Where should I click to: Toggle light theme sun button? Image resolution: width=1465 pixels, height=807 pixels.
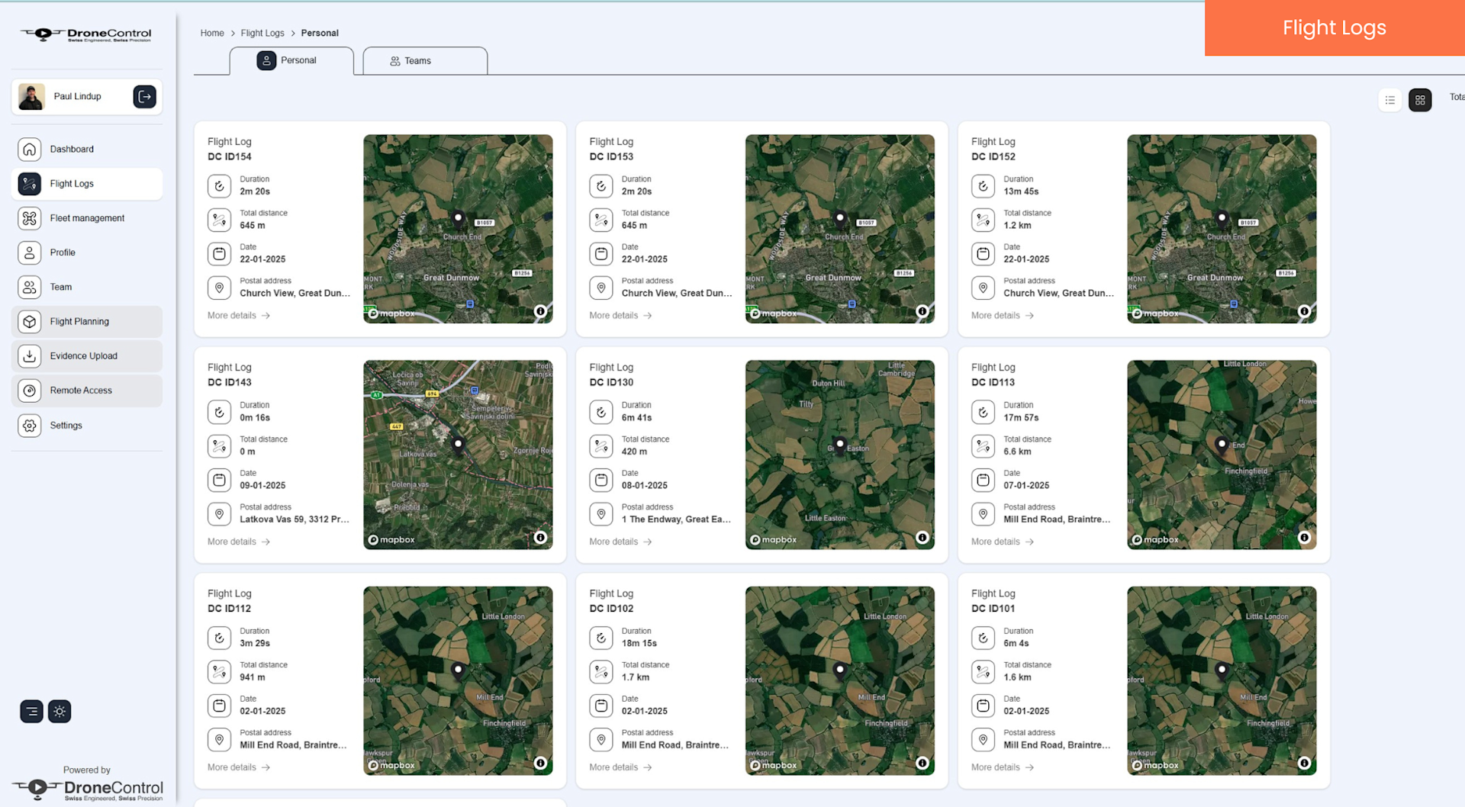(60, 712)
